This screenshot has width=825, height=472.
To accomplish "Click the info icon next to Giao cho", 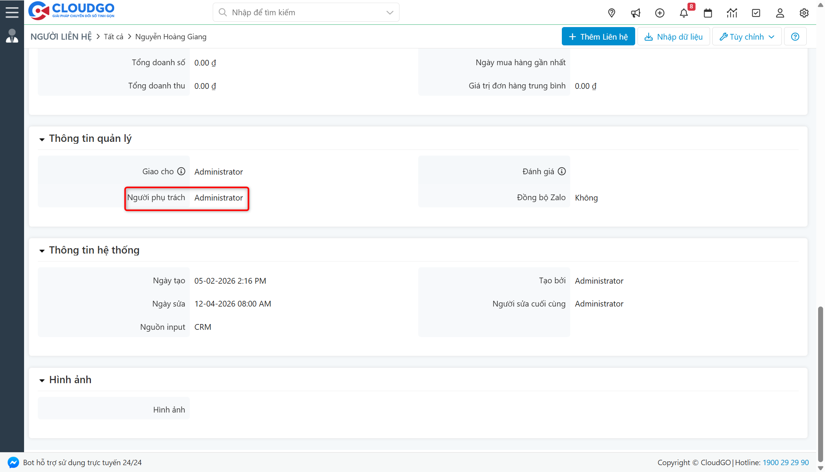I will click(181, 171).
